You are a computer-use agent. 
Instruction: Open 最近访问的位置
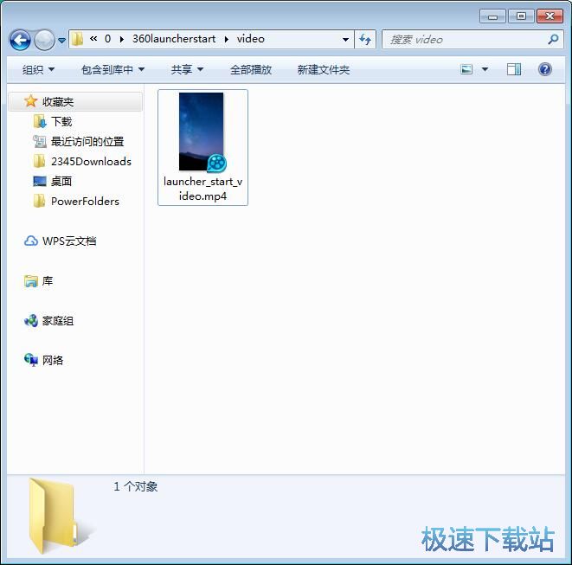click(x=87, y=141)
